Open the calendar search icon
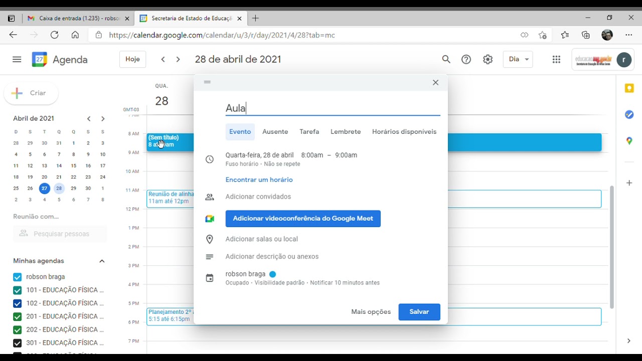Screen dimensions: 642x361 (x=446, y=59)
